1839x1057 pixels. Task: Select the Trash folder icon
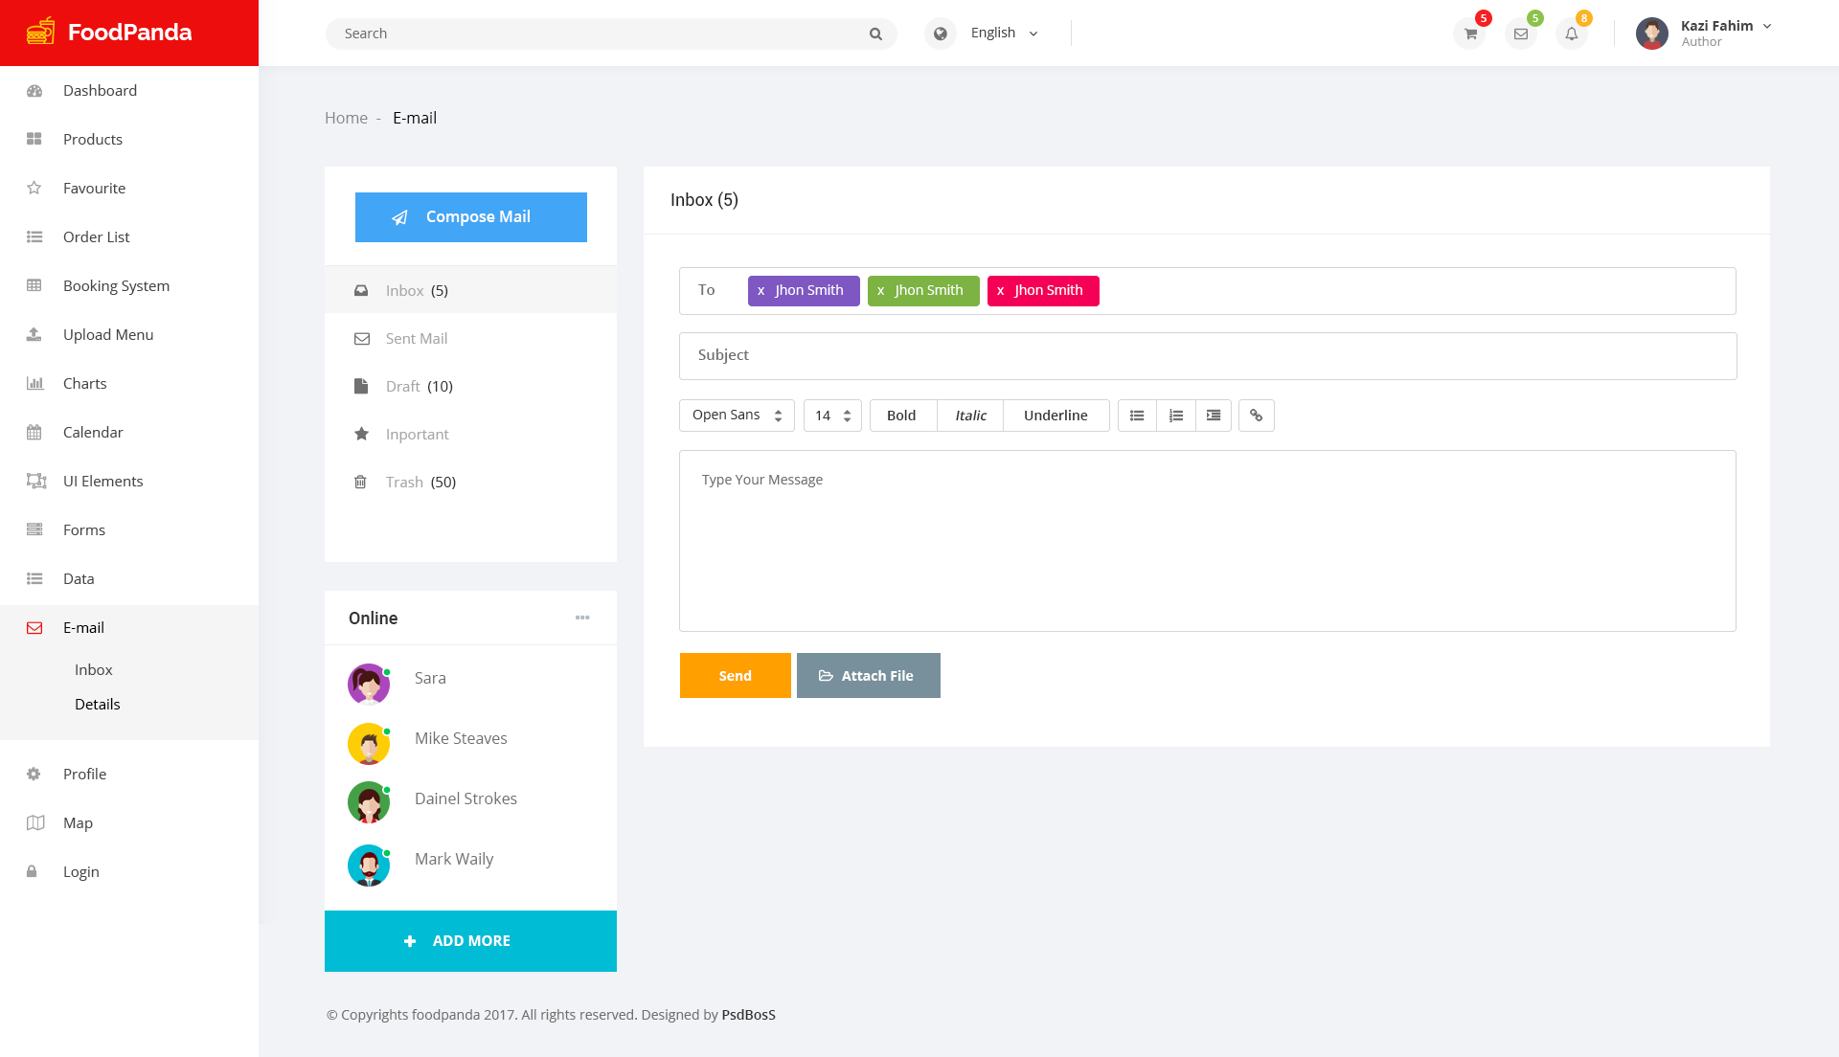point(361,482)
